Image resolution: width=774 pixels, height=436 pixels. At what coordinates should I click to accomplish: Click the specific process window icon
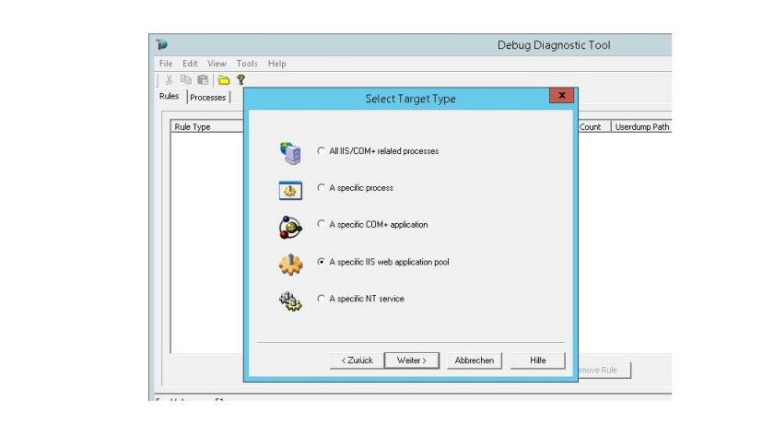290,190
